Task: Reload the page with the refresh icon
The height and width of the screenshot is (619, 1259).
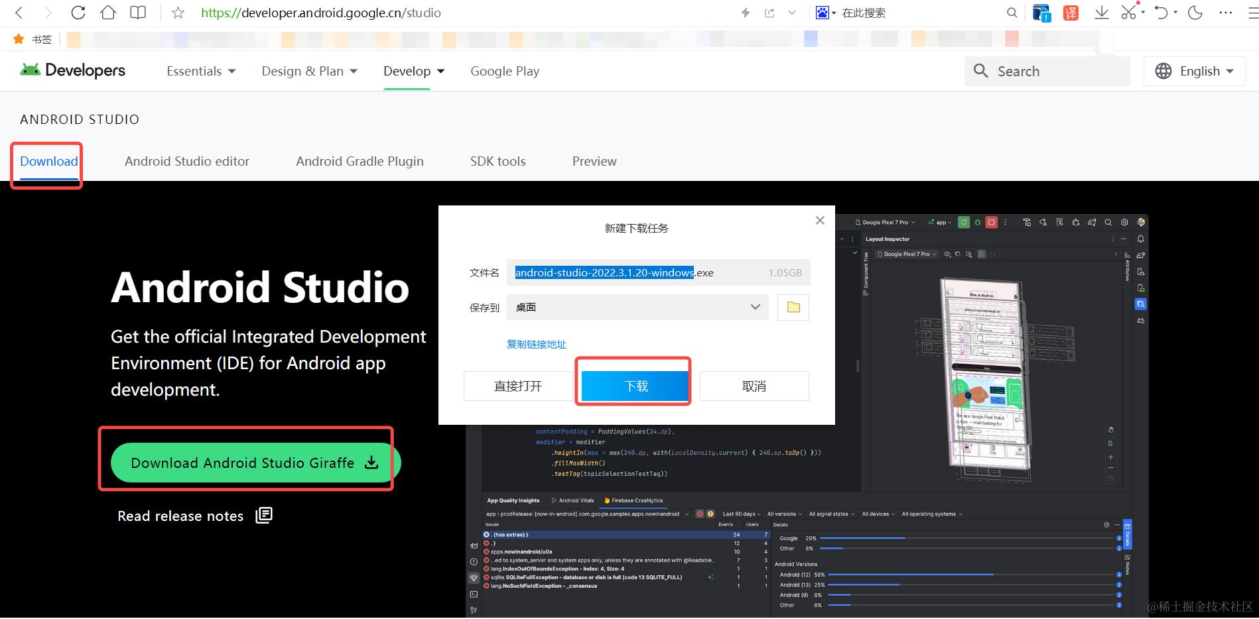Action: (78, 13)
